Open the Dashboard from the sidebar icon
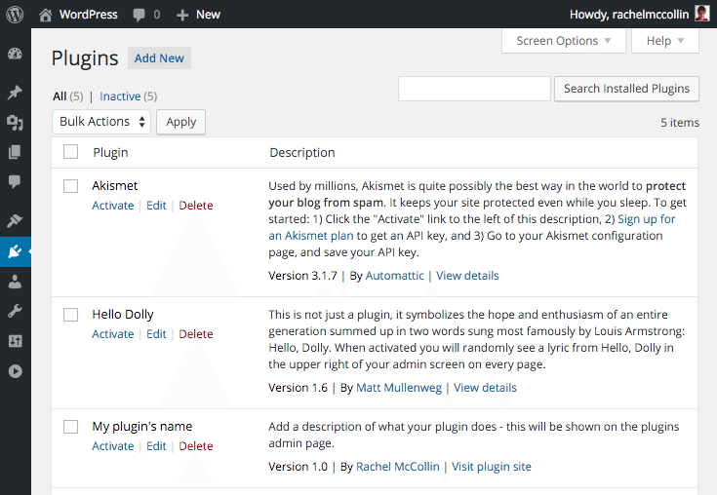Viewport: 717px width, 495px height. click(x=15, y=55)
